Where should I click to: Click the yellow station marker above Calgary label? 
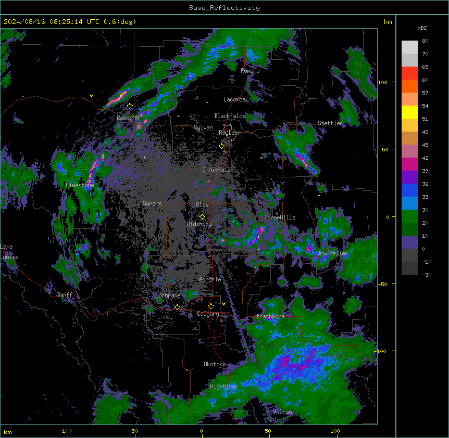click(x=211, y=306)
